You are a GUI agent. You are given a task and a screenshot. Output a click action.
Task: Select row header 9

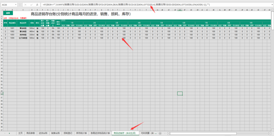2,38
